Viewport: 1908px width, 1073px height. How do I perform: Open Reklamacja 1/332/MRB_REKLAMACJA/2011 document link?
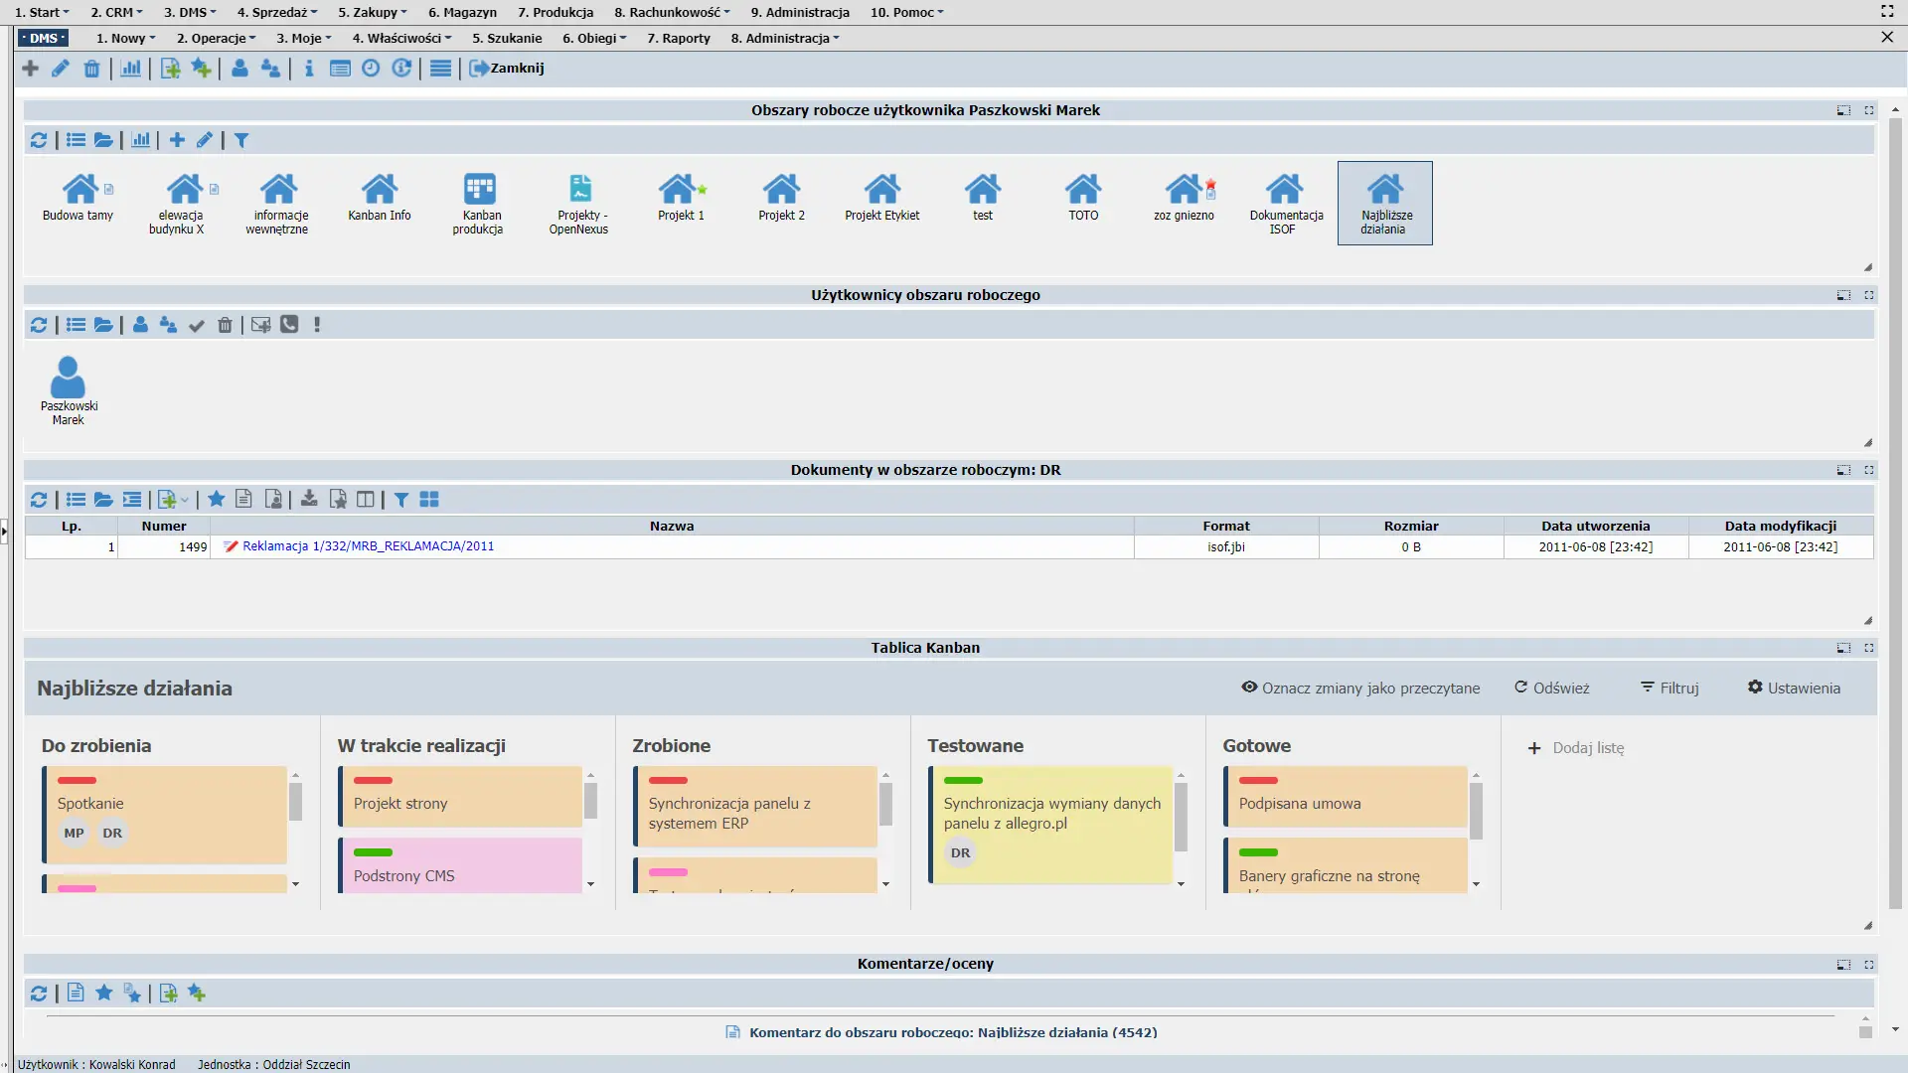coord(368,546)
